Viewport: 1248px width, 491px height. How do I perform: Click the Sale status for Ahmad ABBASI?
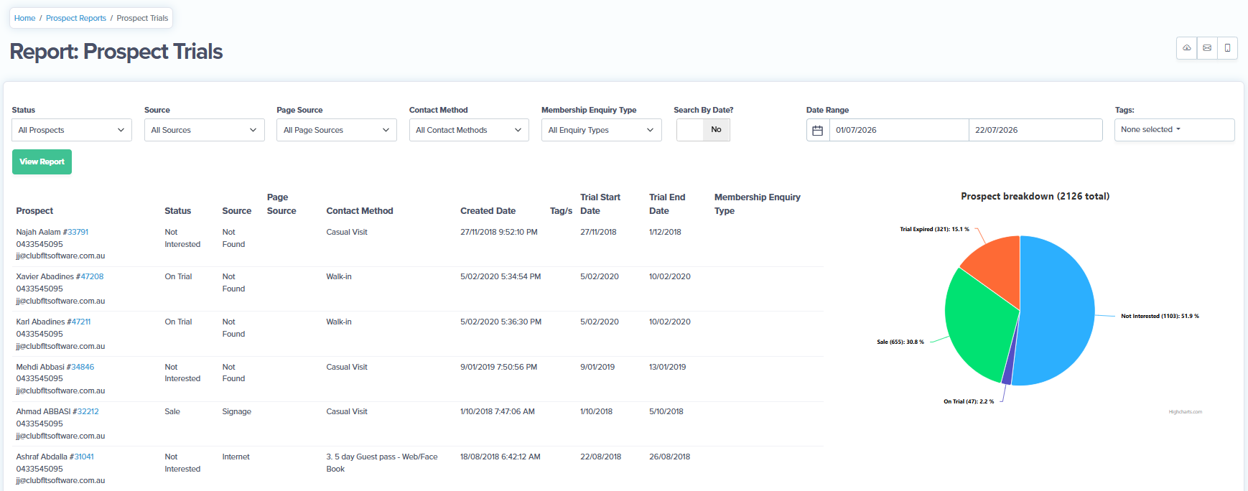[172, 411]
